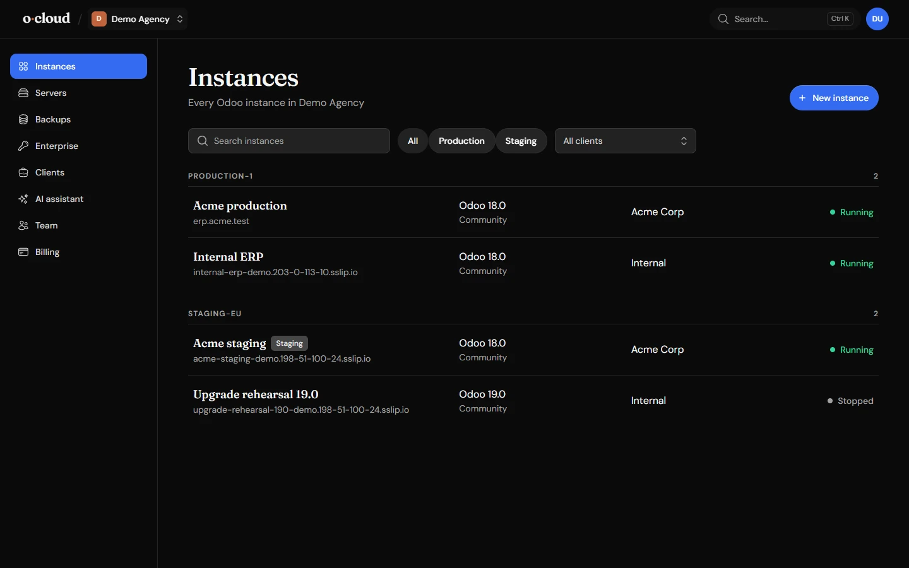This screenshot has height=568, width=909.
Task: Expand the All clients dropdown
Action: click(626, 141)
